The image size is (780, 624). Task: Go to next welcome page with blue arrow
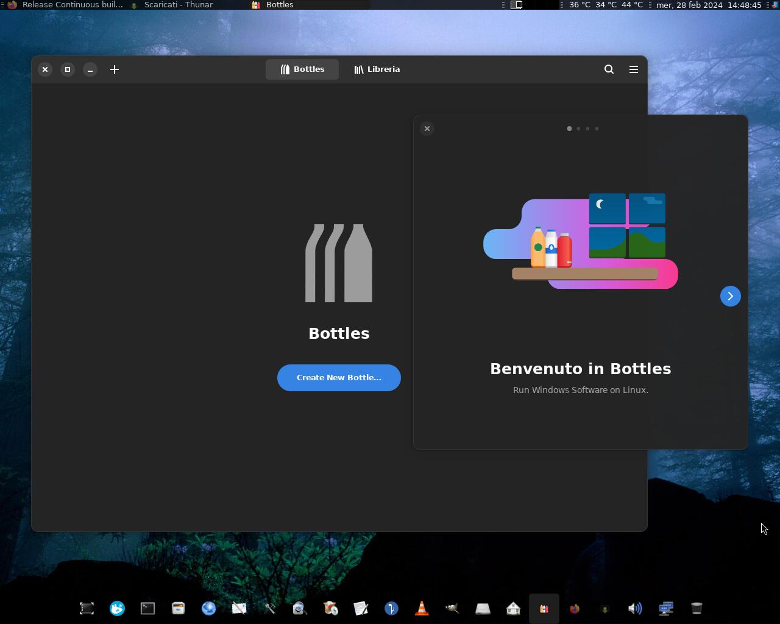point(730,296)
